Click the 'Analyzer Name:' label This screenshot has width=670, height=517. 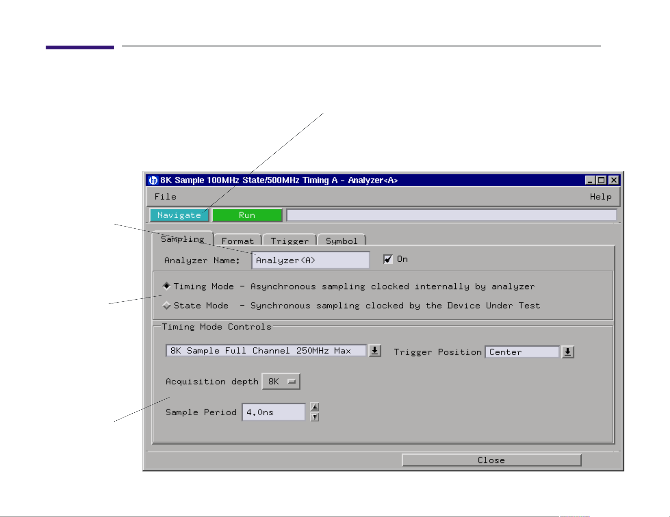(x=202, y=260)
